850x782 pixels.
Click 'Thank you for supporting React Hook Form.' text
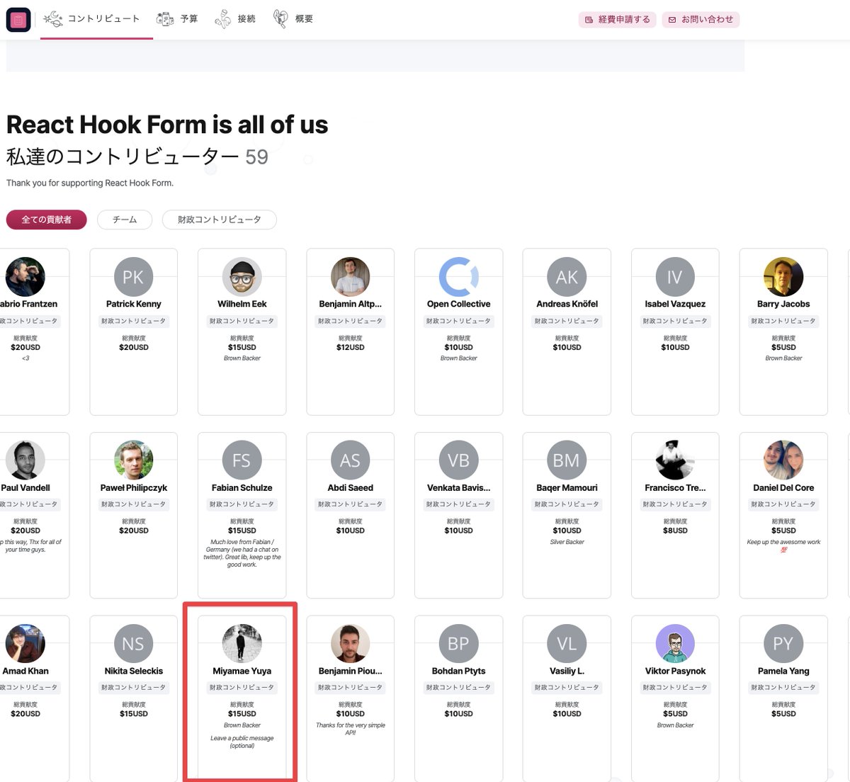[90, 183]
